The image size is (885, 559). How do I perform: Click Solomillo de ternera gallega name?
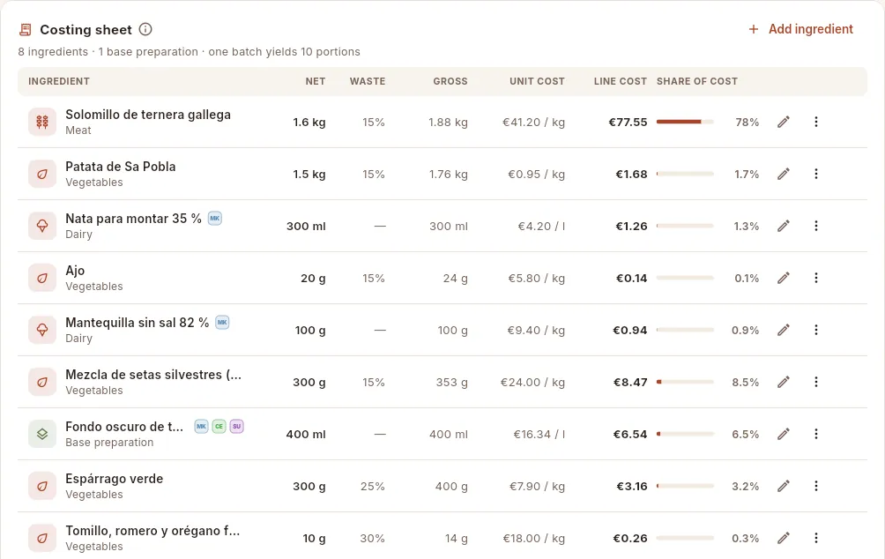[148, 115]
